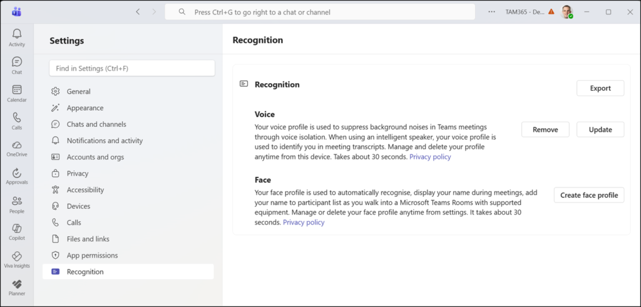This screenshot has width=641, height=307.
Task: Open Calls in the app rail
Action: point(17,121)
